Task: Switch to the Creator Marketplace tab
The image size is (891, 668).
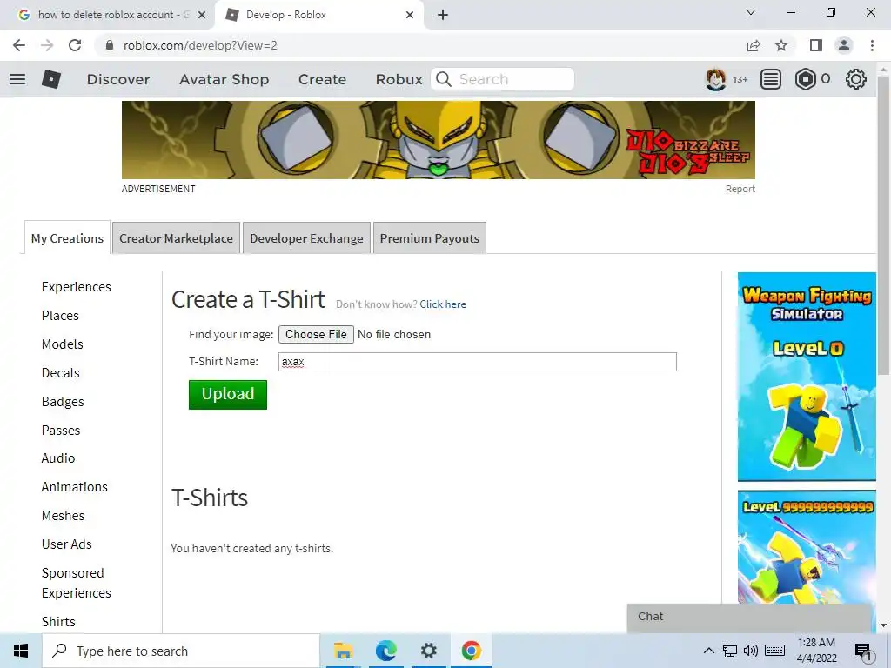Action: click(x=176, y=238)
